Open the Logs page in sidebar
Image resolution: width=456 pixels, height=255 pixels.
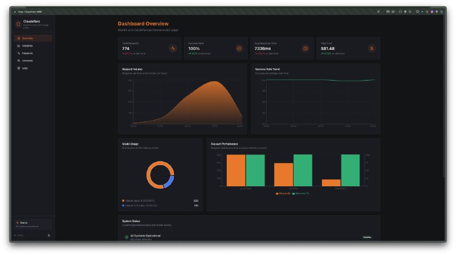click(25, 68)
